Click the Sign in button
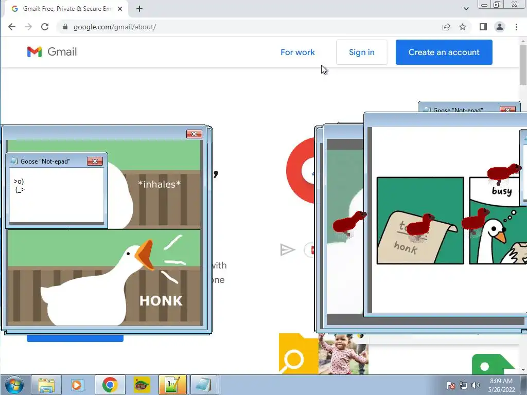 tap(362, 52)
